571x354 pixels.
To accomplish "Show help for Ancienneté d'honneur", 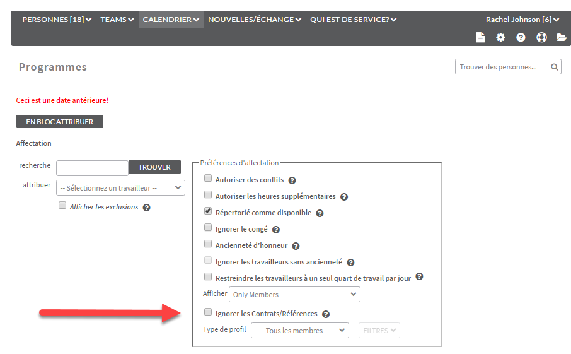I will (296, 246).
